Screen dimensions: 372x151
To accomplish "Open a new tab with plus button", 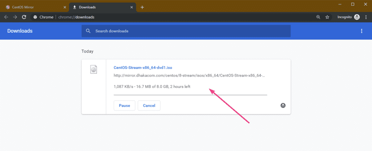I will pyautogui.click(x=142, y=7).
